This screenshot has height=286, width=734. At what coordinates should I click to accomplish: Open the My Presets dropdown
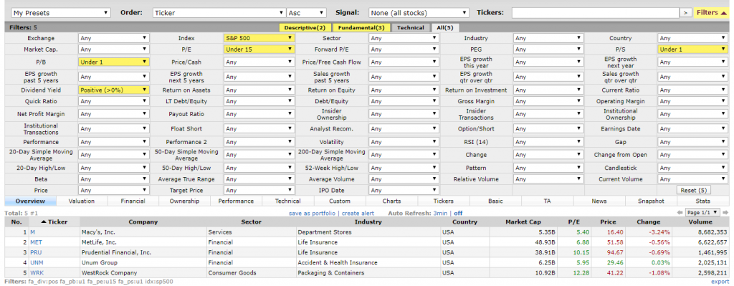point(61,13)
